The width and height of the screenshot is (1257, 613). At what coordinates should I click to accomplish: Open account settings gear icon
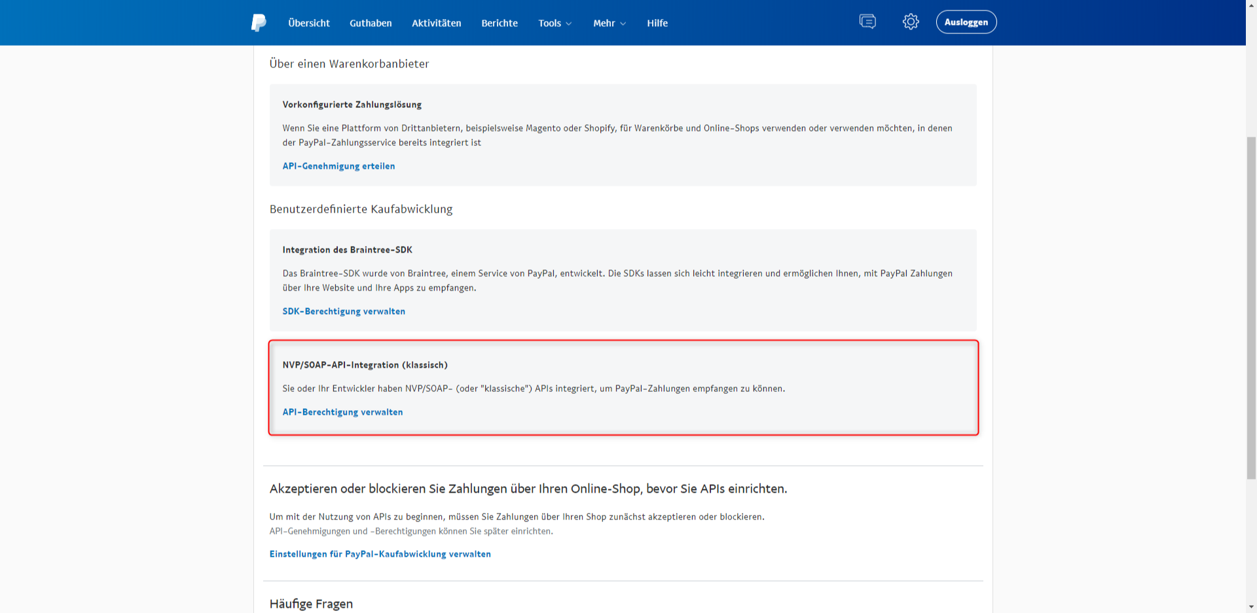pyautogui.click(x=911, y=22)
